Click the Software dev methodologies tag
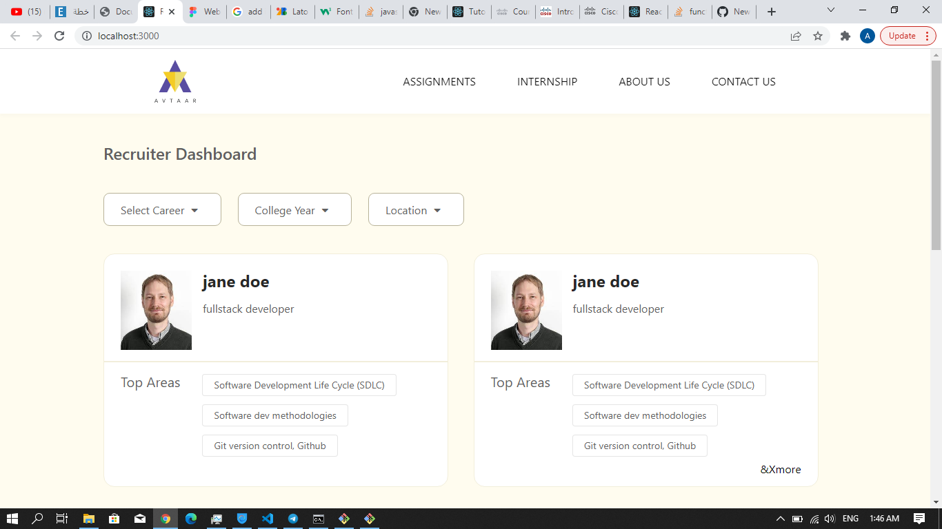Image resolution: width=942 pixels, height=529 pixels. [274, 415]
